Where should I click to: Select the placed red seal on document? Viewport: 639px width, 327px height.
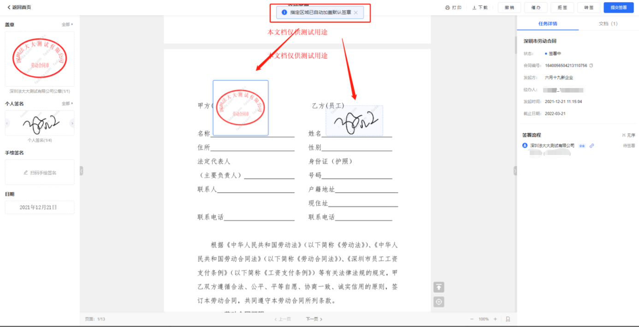[241, 108]
